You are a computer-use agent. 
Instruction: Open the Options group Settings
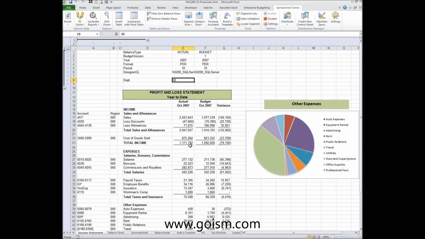click(271, 24)
